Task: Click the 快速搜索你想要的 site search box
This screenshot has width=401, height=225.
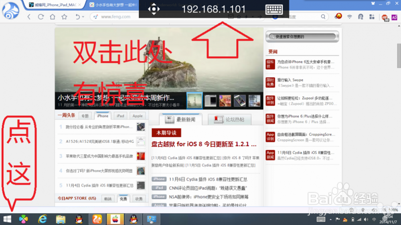Action: tap(302, 36)
